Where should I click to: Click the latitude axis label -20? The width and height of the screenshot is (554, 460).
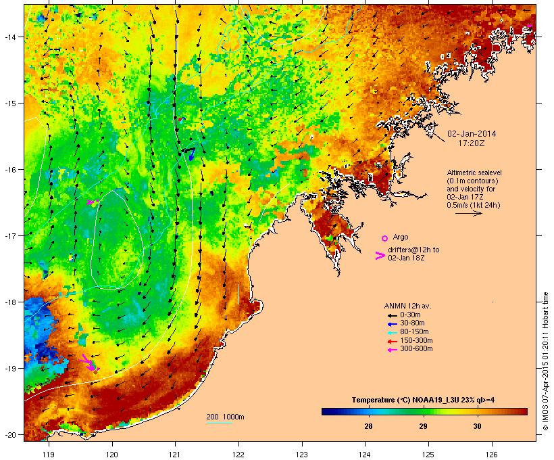point(9,434)
